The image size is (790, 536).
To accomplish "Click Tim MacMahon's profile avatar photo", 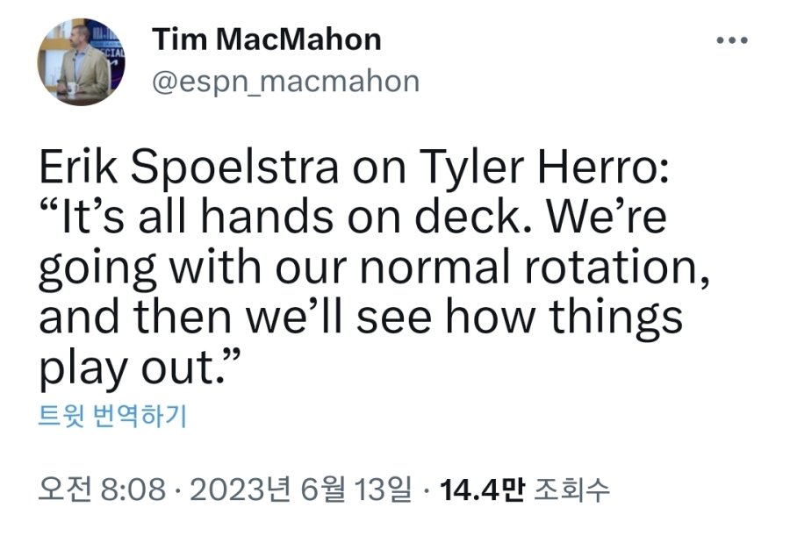I will click(81, 62).
